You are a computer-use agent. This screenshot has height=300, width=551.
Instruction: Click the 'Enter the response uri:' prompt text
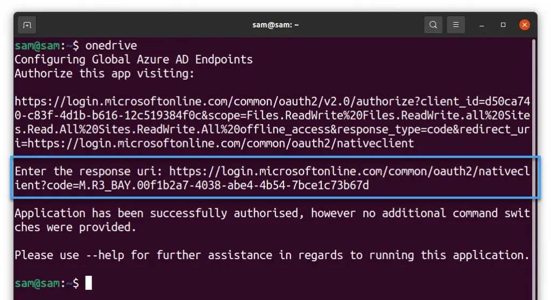(89, 172)
